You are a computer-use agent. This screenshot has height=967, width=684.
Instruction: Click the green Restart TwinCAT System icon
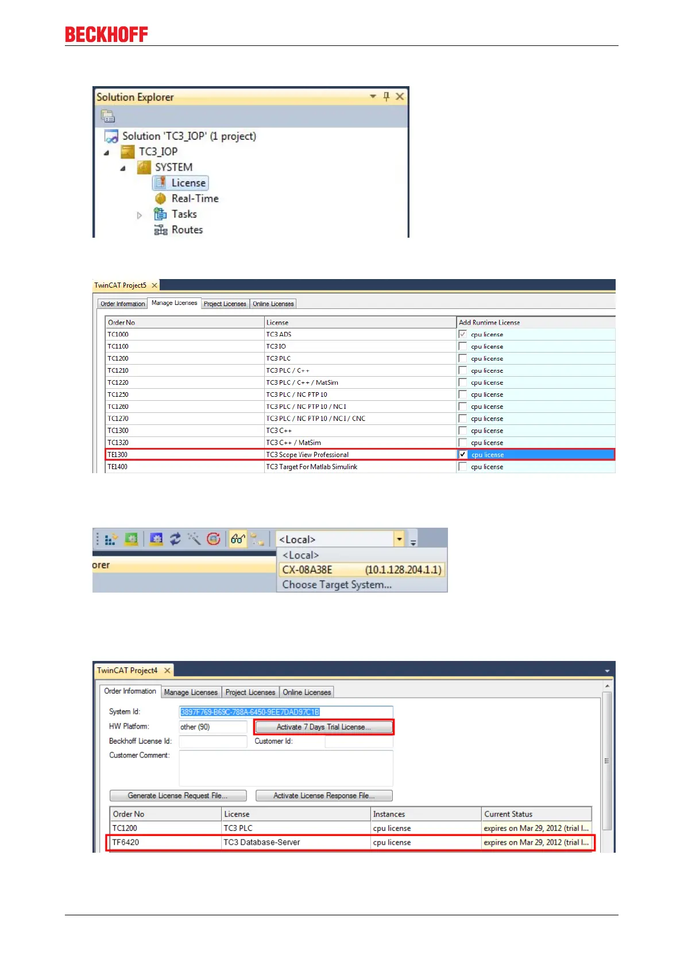[x=132, y=539]
